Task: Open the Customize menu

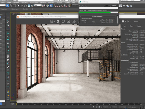Action: (x=59, y=2)
